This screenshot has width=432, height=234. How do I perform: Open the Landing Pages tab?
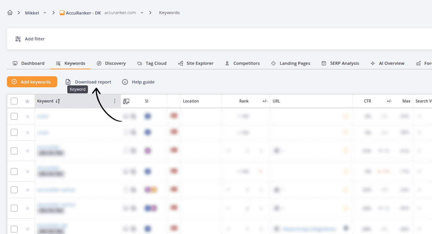pos(291,63)
